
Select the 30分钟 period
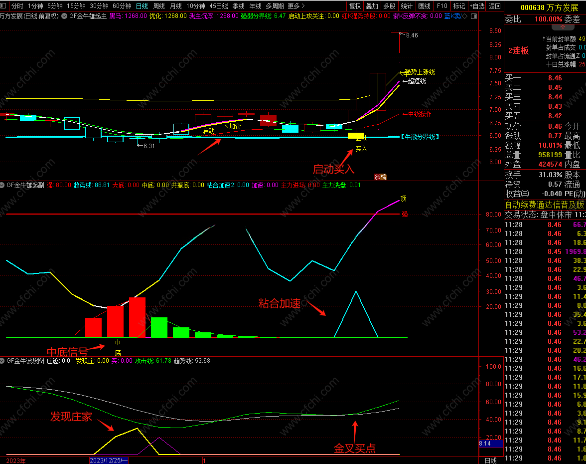click(x=99, y=6)
